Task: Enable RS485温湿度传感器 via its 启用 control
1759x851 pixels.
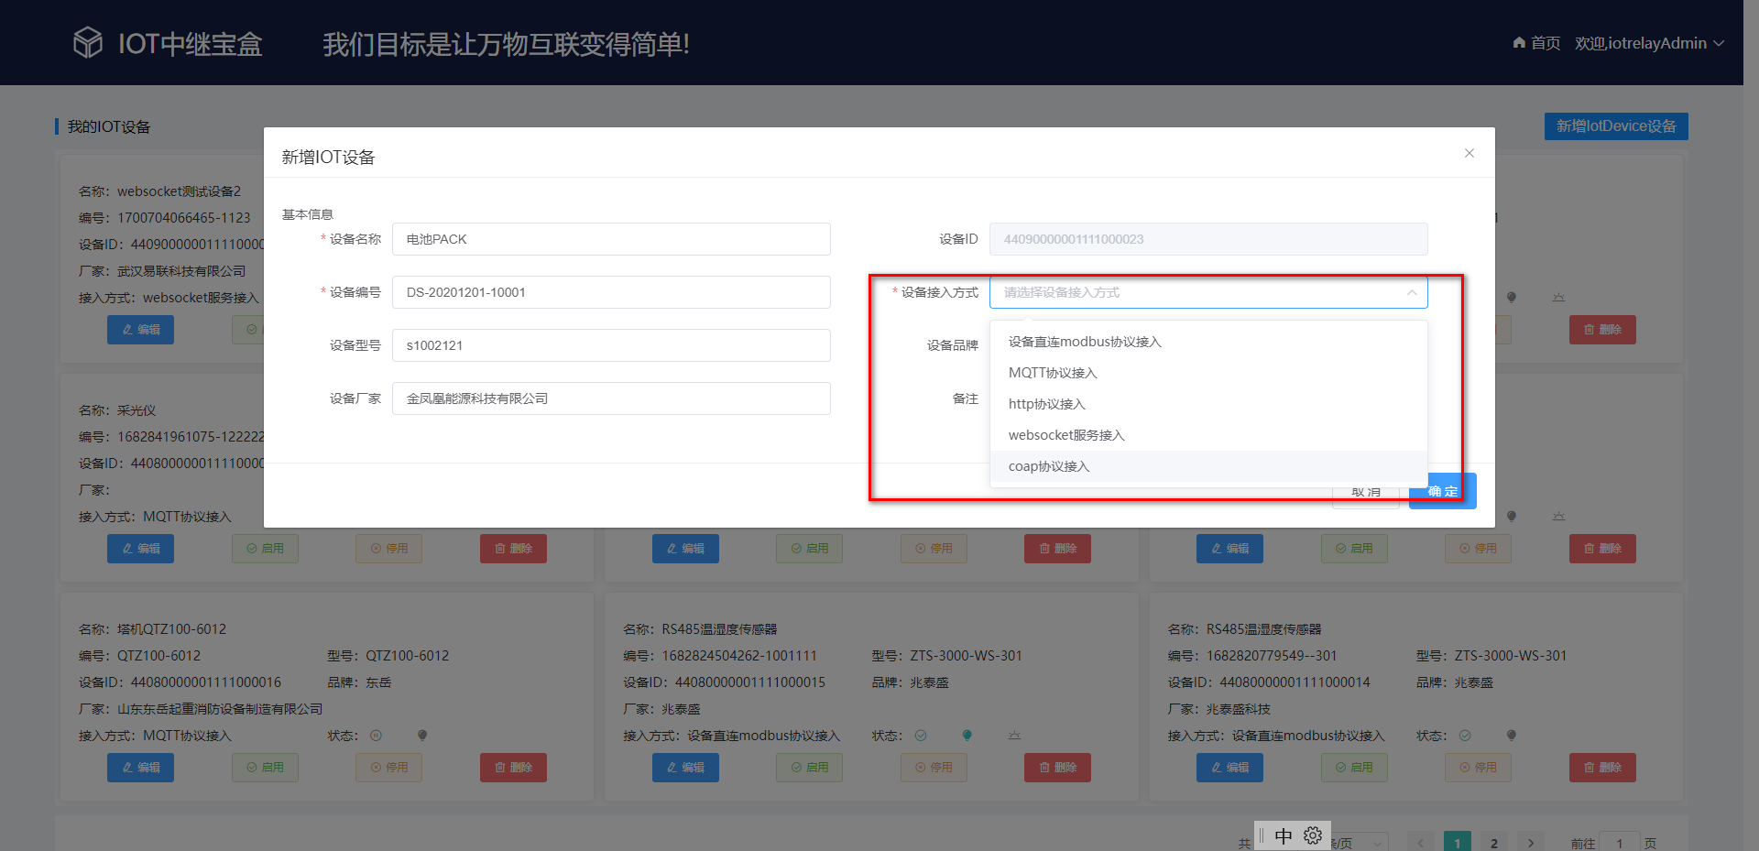Action: pos(809,767)
